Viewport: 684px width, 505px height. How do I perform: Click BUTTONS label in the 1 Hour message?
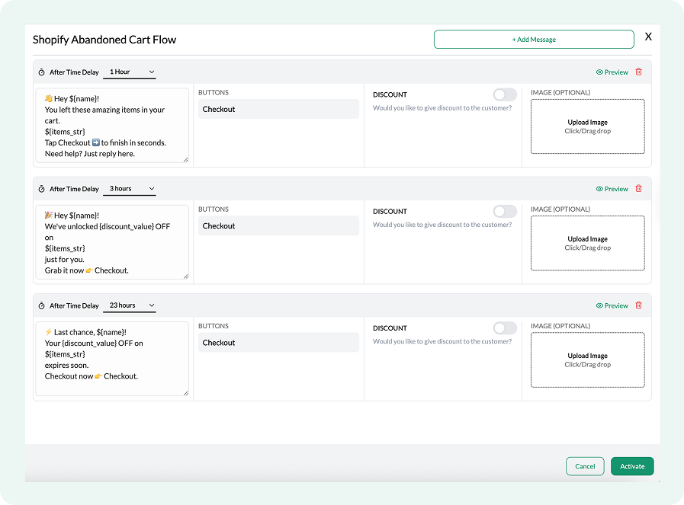(x=214, y=93)
